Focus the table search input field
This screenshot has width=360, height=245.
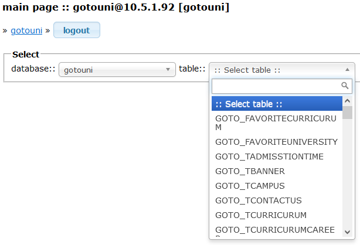pos(274,86)
